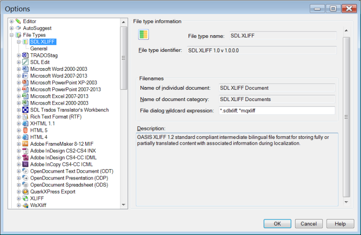
Task: Click the PowerPoint XP-2003 icon
Action: coord(25,83)
